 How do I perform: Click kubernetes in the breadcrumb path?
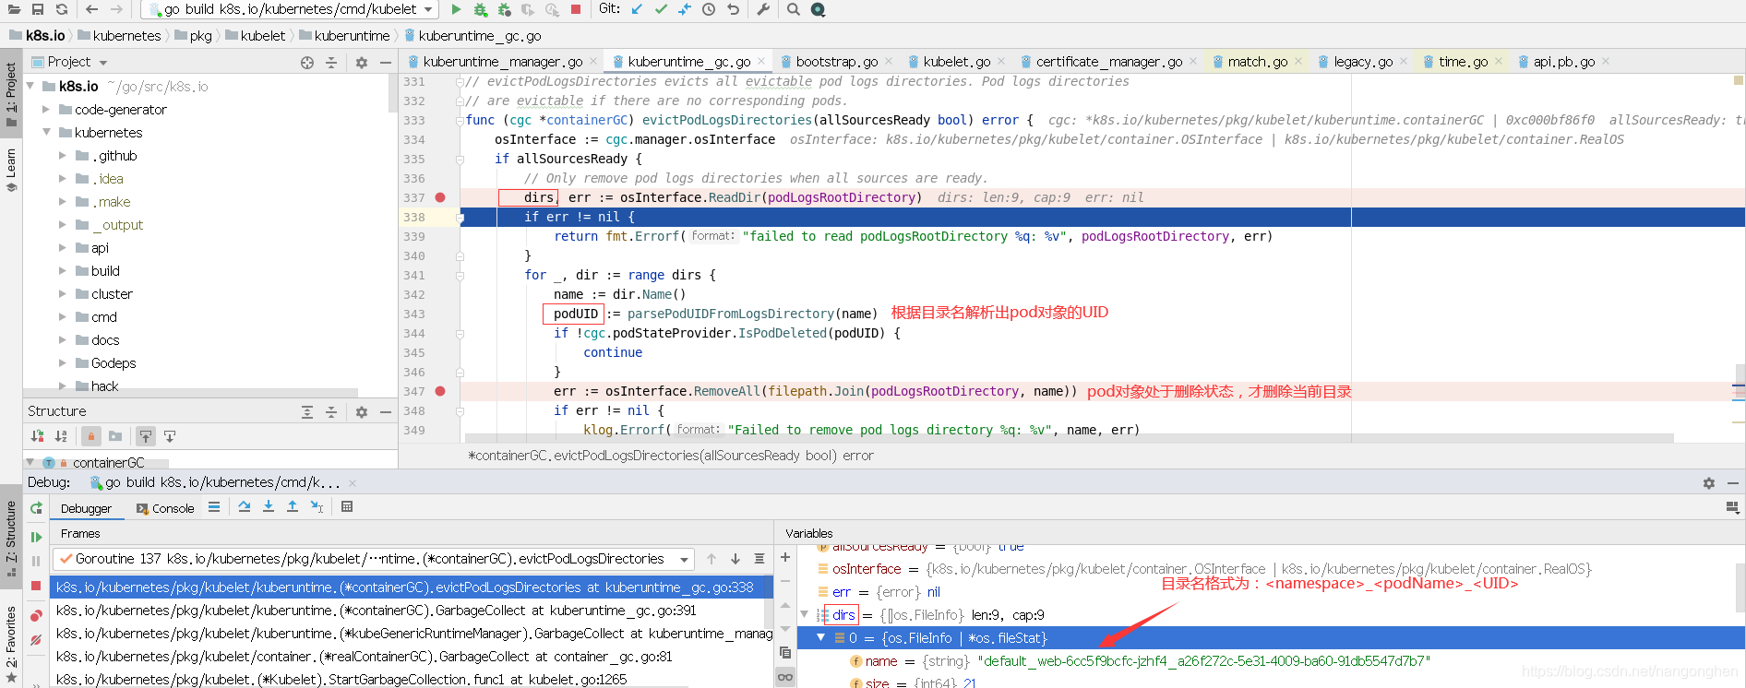(x=127, y=36)
